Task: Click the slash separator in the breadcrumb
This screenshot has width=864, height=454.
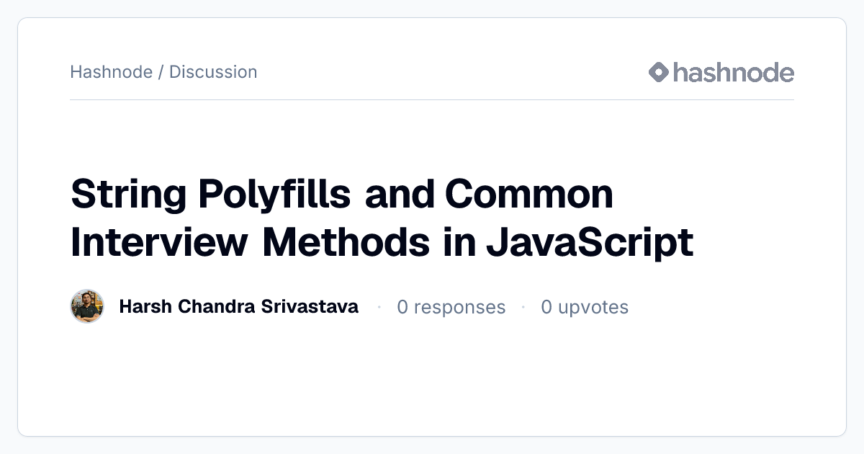Action: tap(161, 72)
